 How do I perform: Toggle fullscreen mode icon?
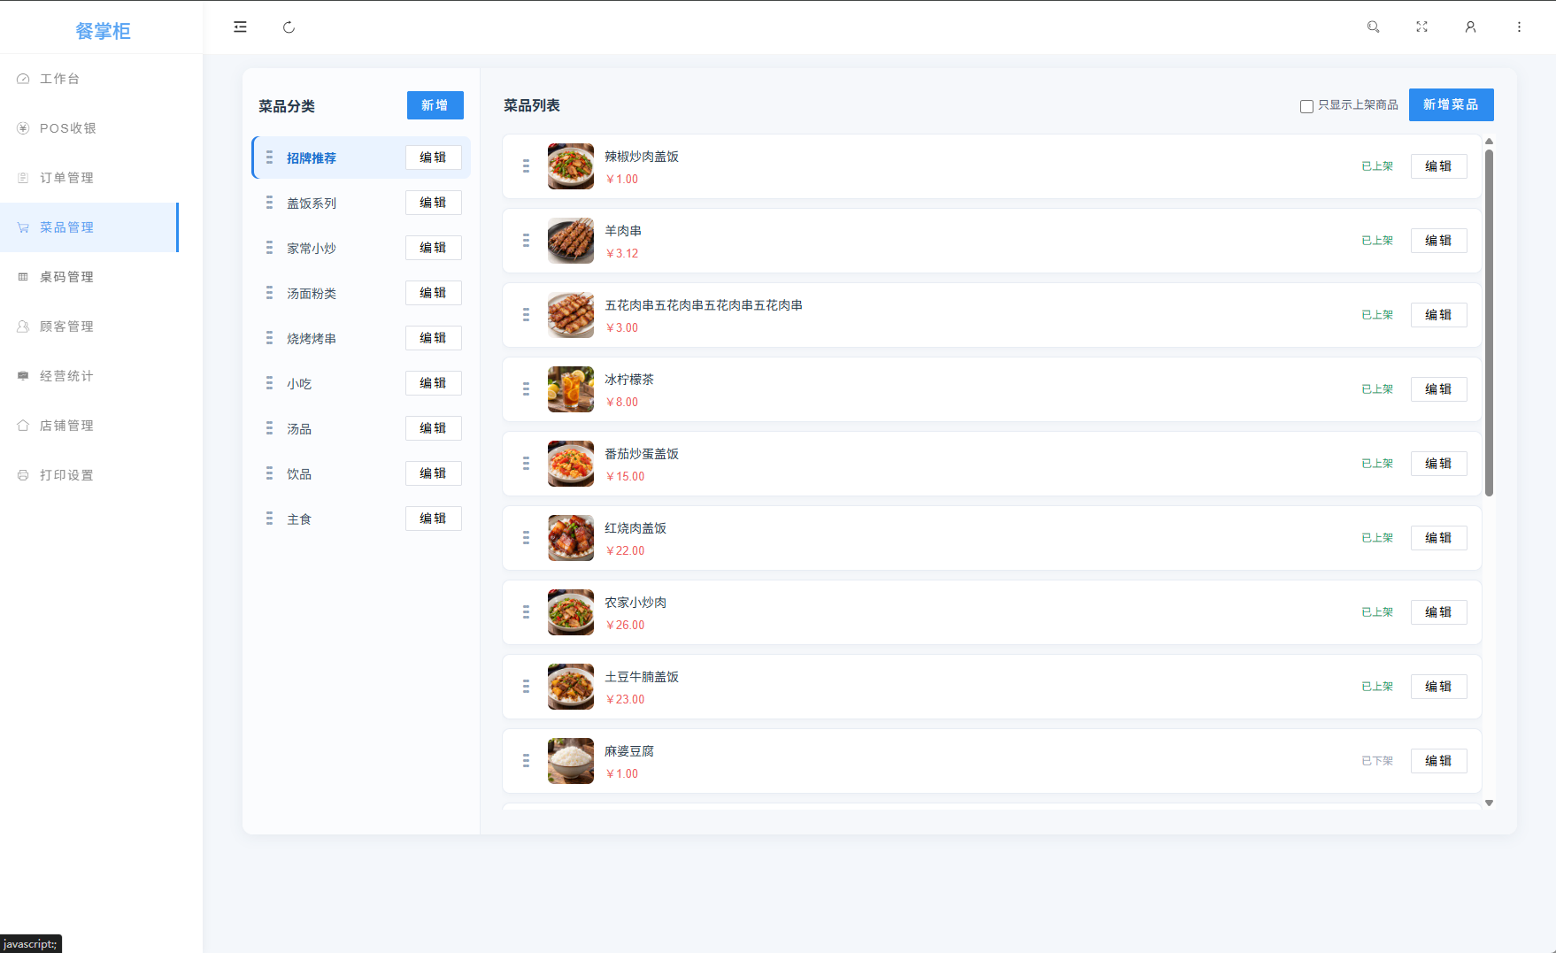point(1421,27)
